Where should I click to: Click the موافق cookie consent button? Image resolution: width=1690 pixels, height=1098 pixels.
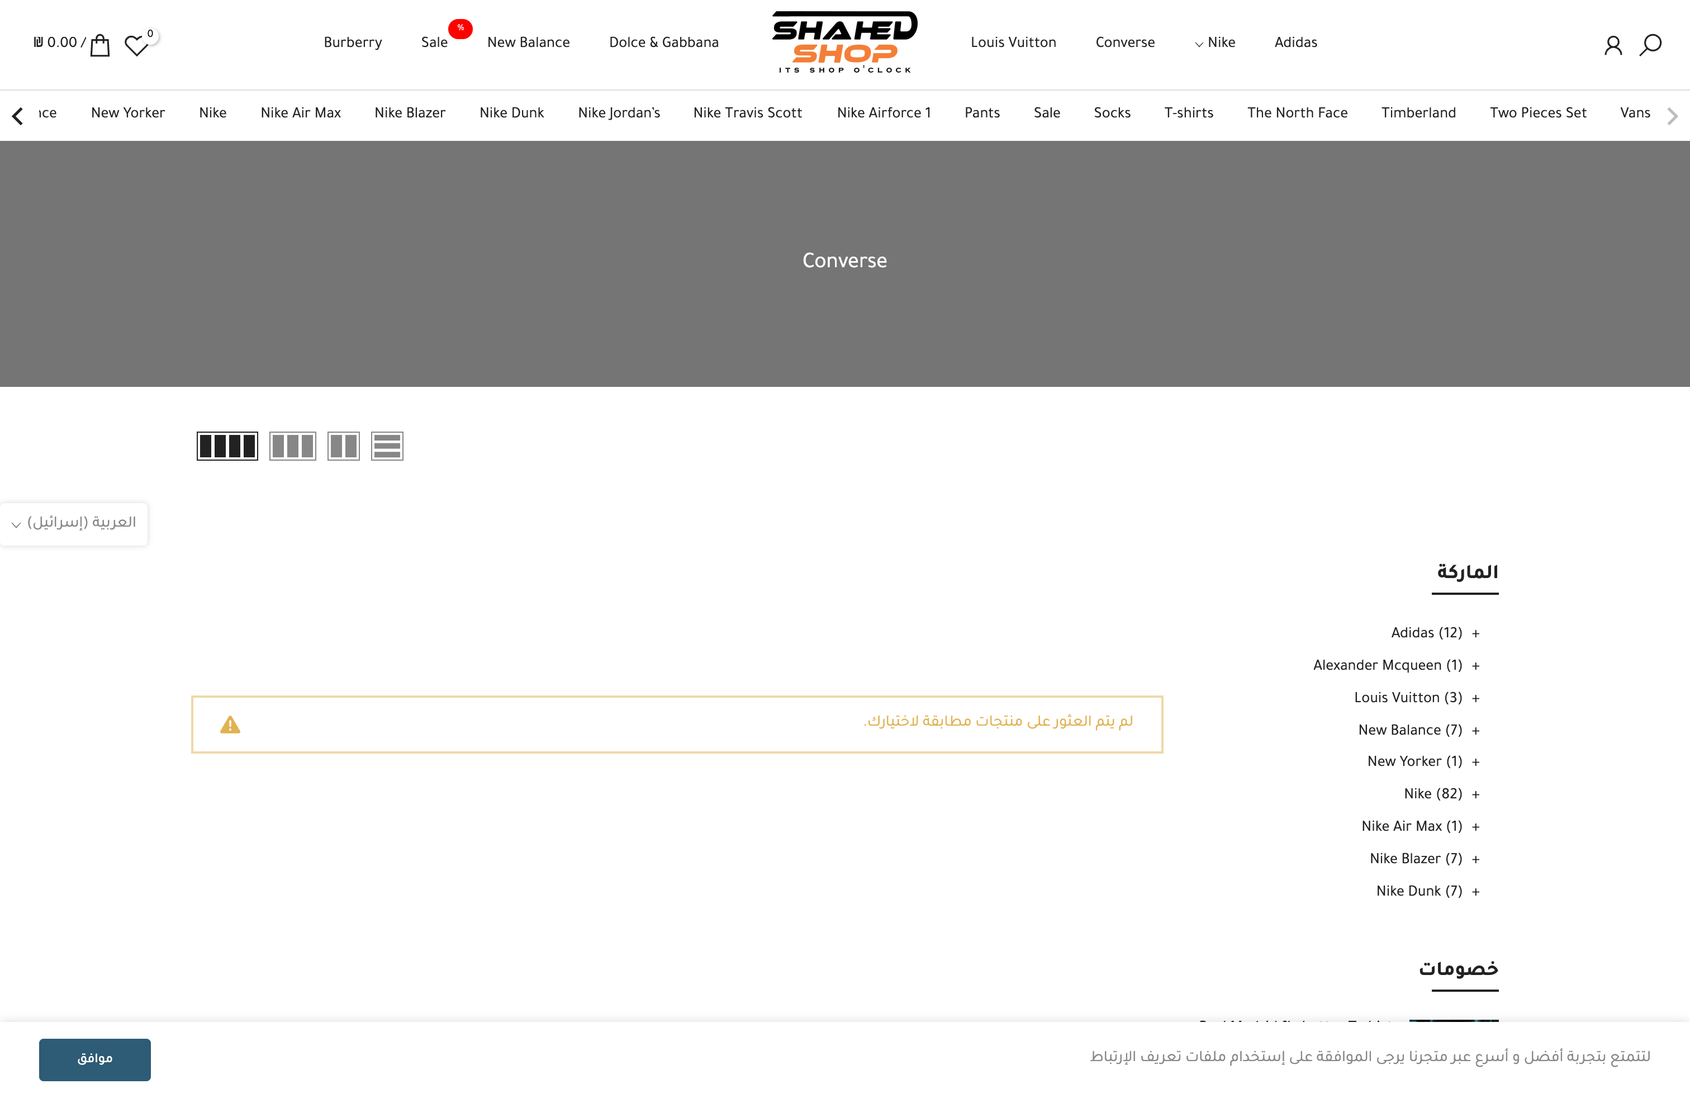point(94,1059)
